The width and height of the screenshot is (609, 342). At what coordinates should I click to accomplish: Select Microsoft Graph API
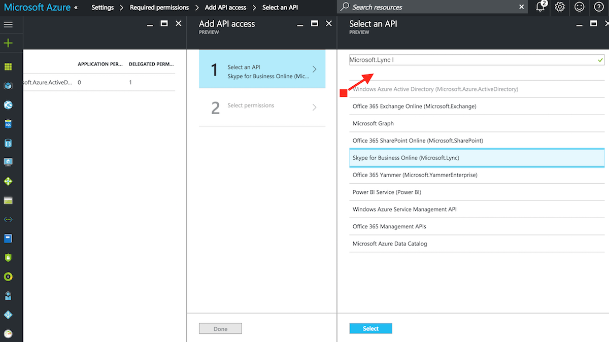tap(477, 123)
